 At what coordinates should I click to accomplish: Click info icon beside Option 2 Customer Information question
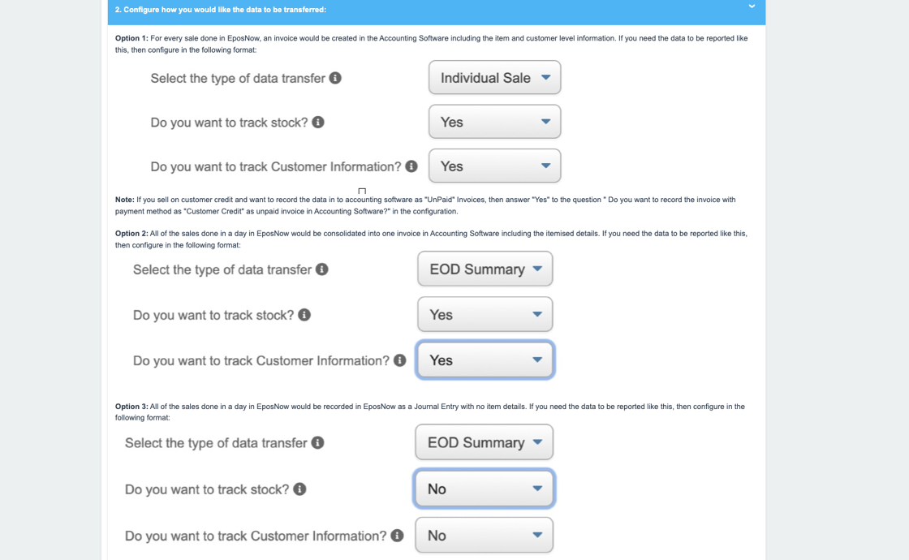(400, 360)
